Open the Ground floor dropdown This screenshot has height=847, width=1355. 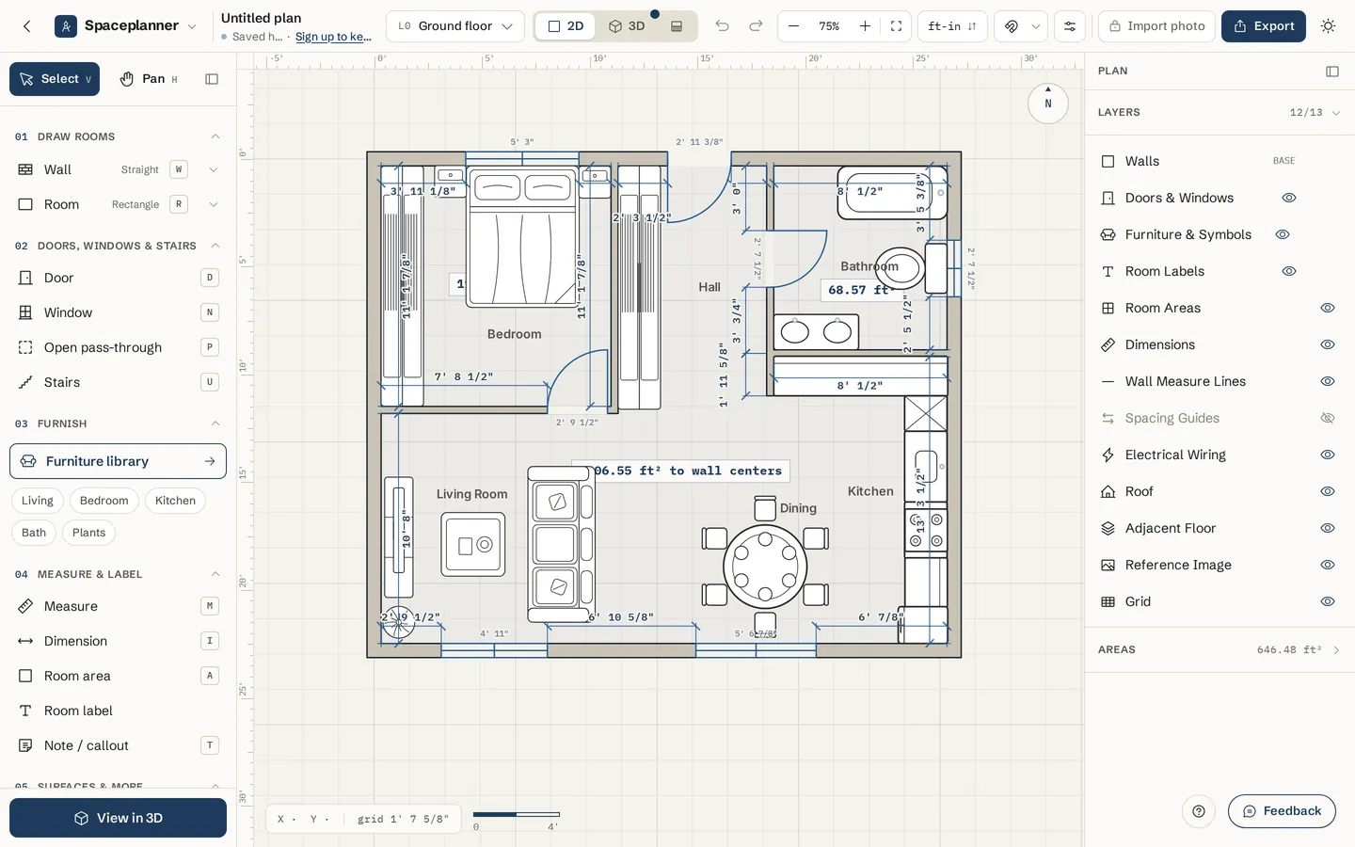[455, 26]
